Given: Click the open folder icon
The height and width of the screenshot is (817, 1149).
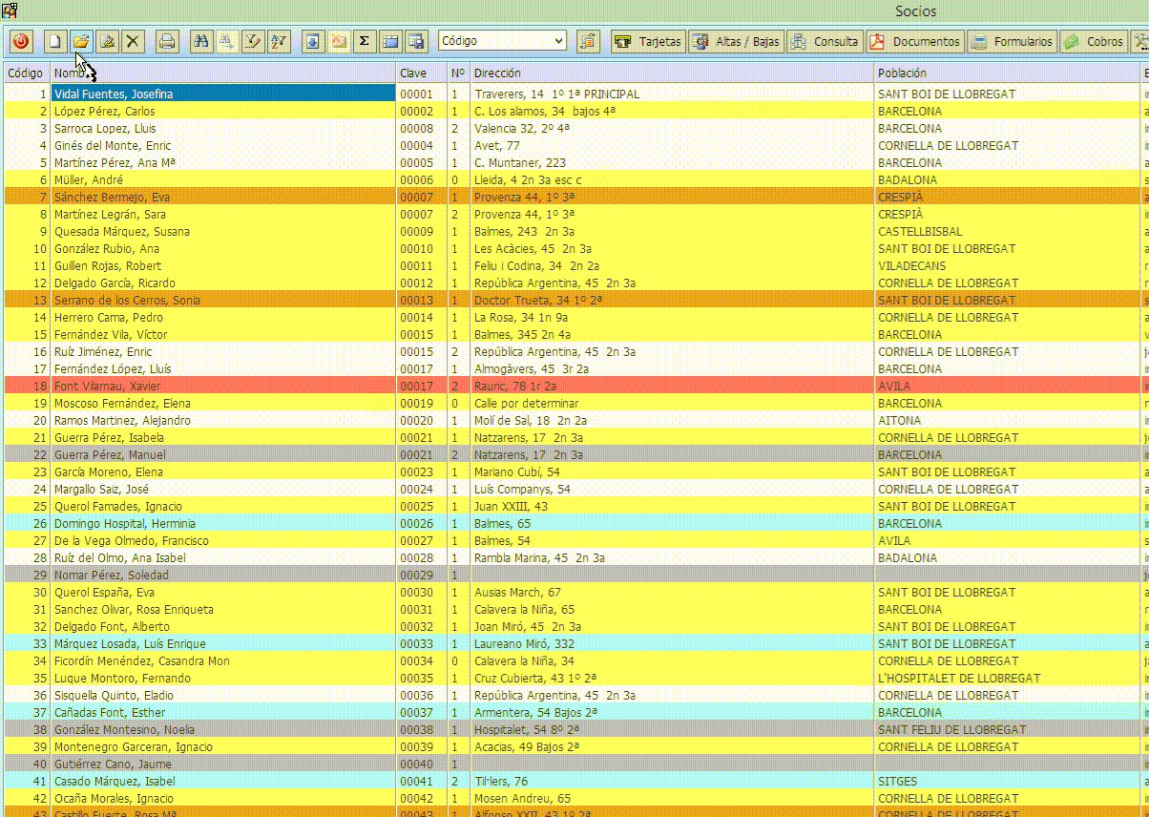Looking at the screenshot, I should (x=81, y=42).
